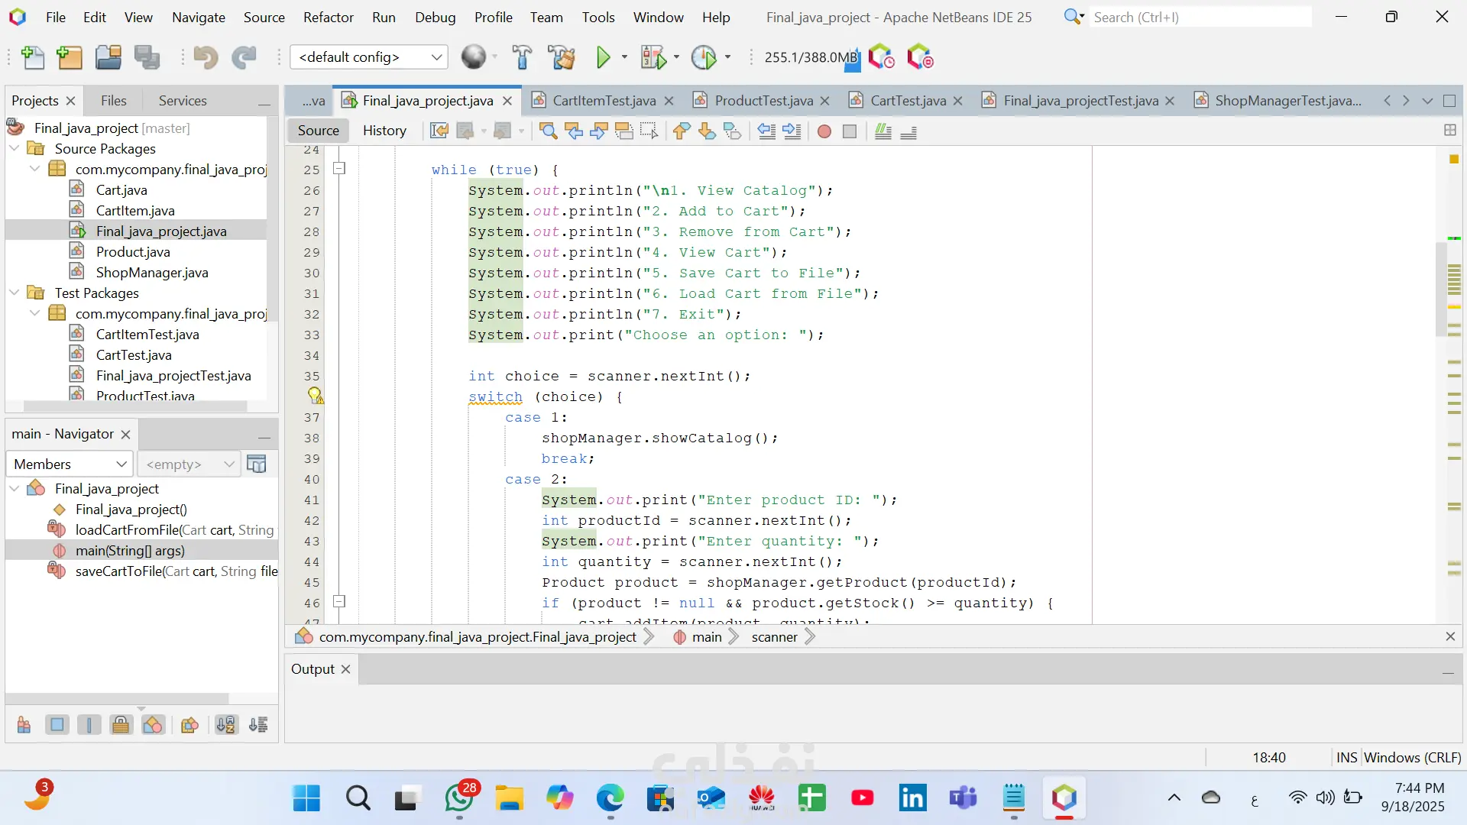Open the Members dropdown in Navigator
Viewport: 1467px width, 825px height.
pyautogui.click(x=70, y=464)
